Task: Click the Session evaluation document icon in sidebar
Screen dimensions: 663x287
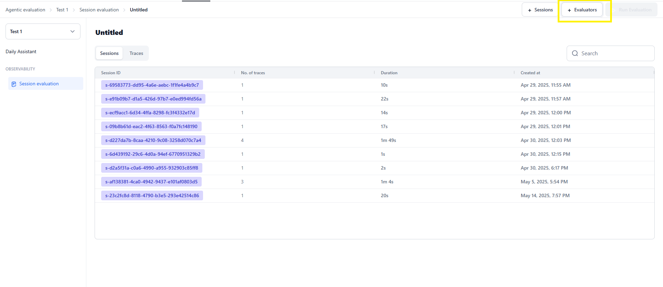Action: 14,84
